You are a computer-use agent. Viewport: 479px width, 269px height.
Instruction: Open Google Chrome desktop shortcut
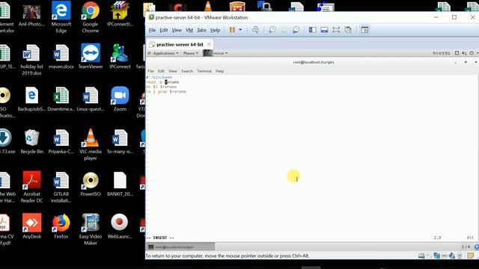coord(91,17)
